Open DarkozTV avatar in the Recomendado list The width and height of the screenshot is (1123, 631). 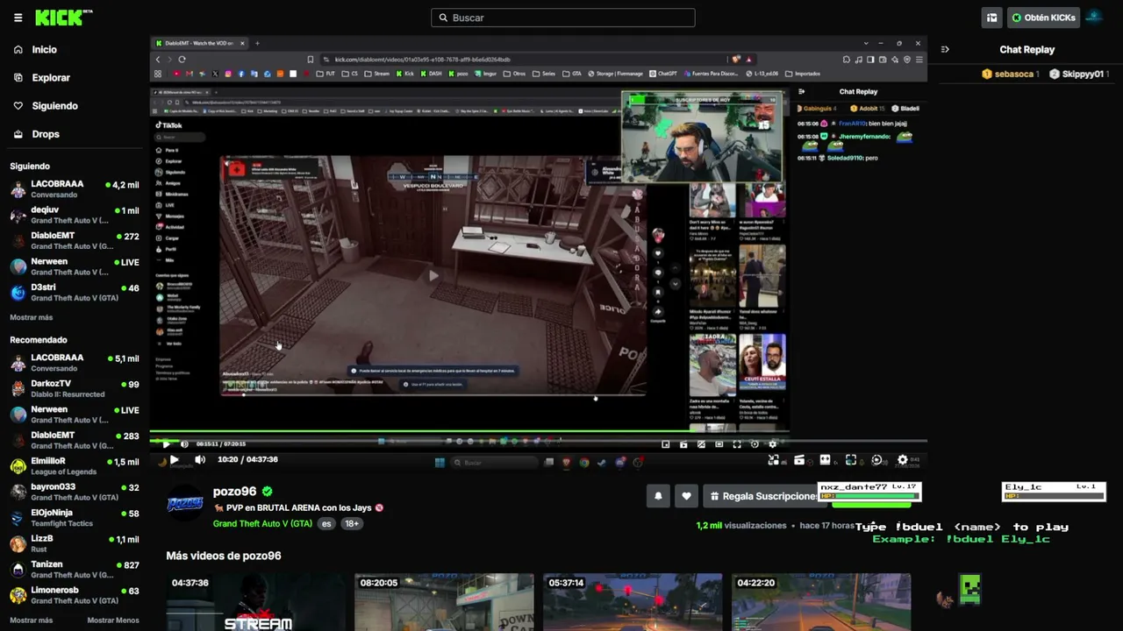coord(18,389)
